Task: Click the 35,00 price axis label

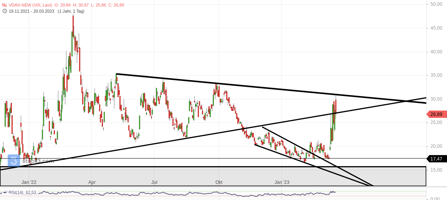Action: click(436, 75)
